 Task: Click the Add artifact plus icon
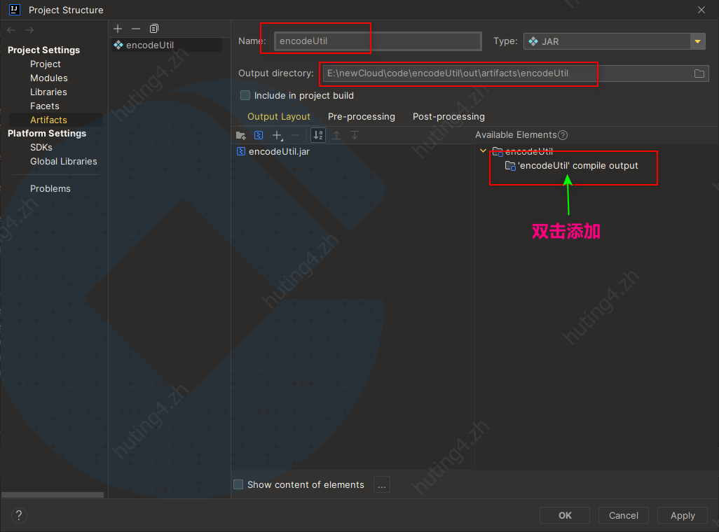point(118,29)
